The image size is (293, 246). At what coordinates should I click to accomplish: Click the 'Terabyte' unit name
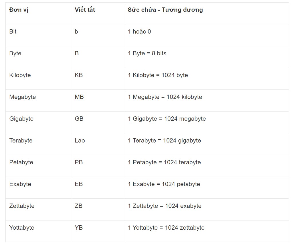coord(21,141)
